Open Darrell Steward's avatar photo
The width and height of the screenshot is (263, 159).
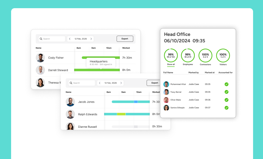pos(40,70)
